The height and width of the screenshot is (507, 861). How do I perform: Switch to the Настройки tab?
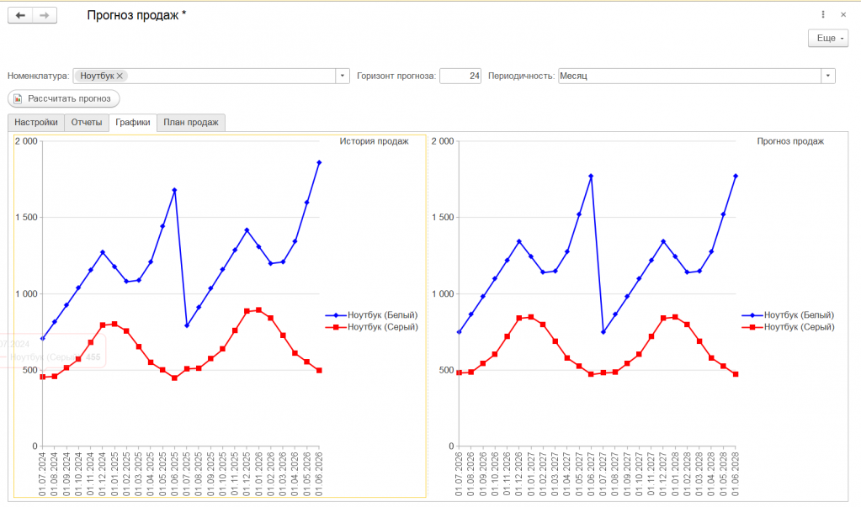(36, 123)
